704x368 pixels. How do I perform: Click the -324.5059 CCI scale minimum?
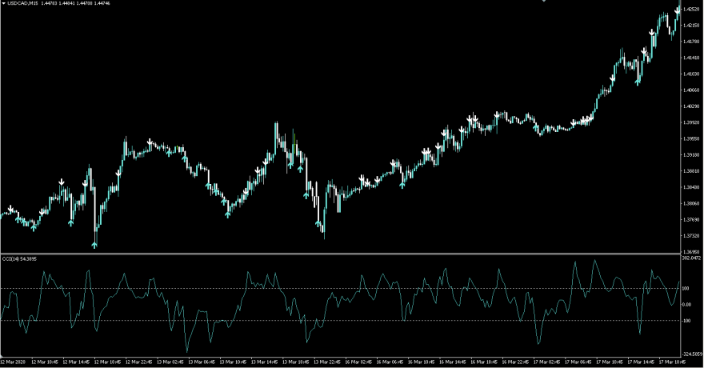pyautogui.click(x=693, y=354)
